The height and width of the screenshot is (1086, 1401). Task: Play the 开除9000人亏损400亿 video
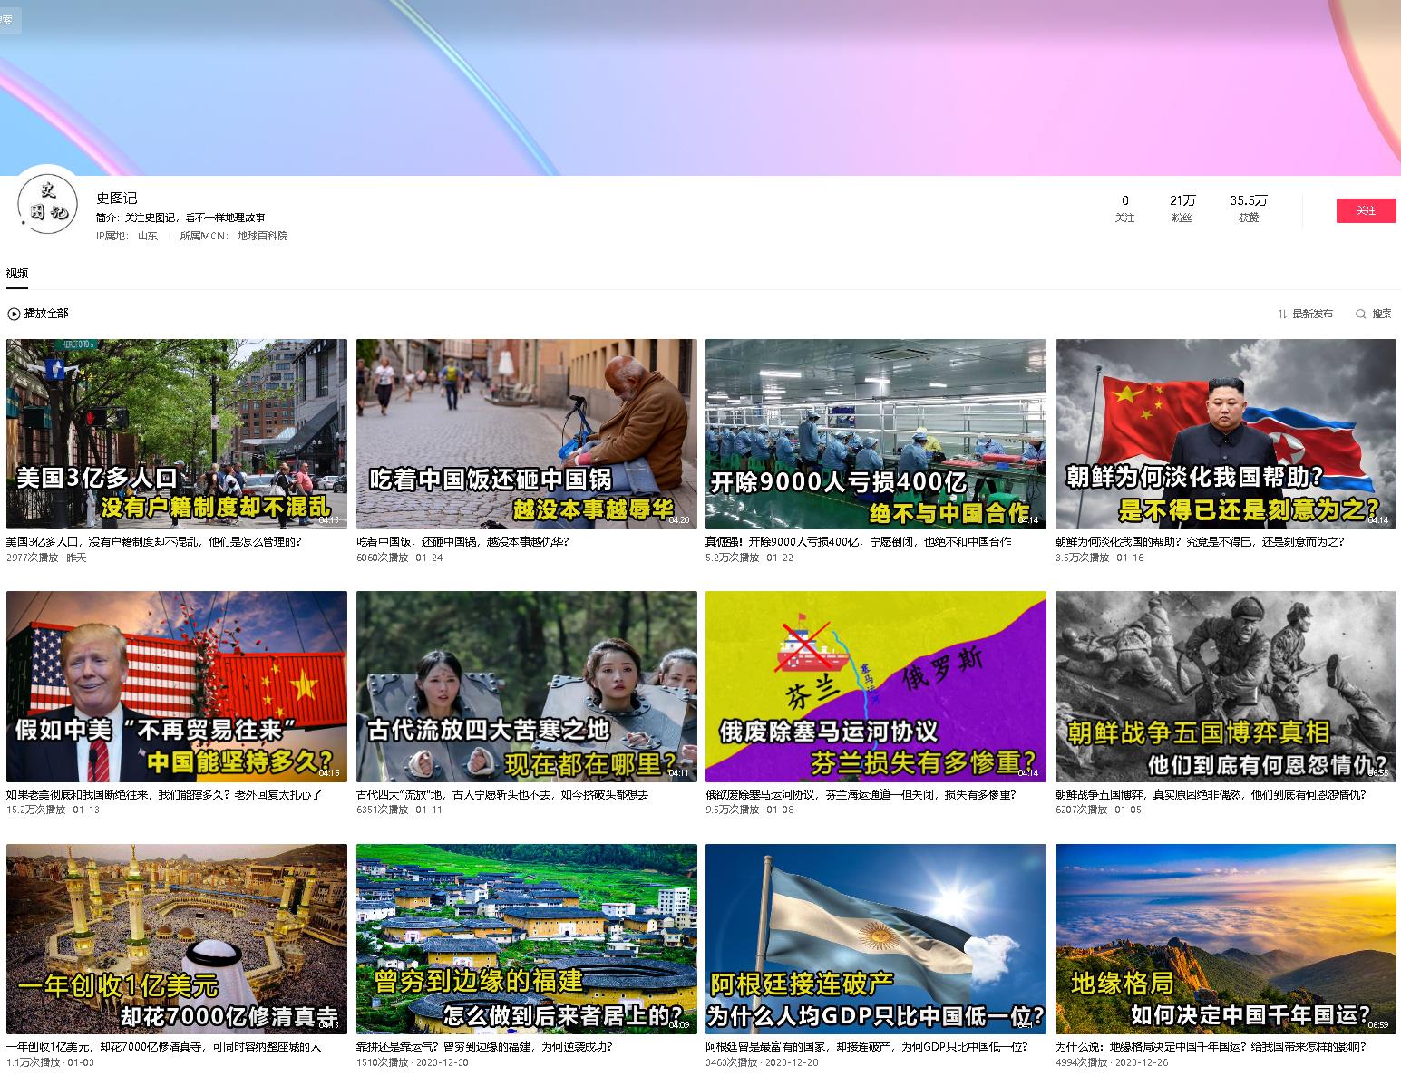point(875,434)
